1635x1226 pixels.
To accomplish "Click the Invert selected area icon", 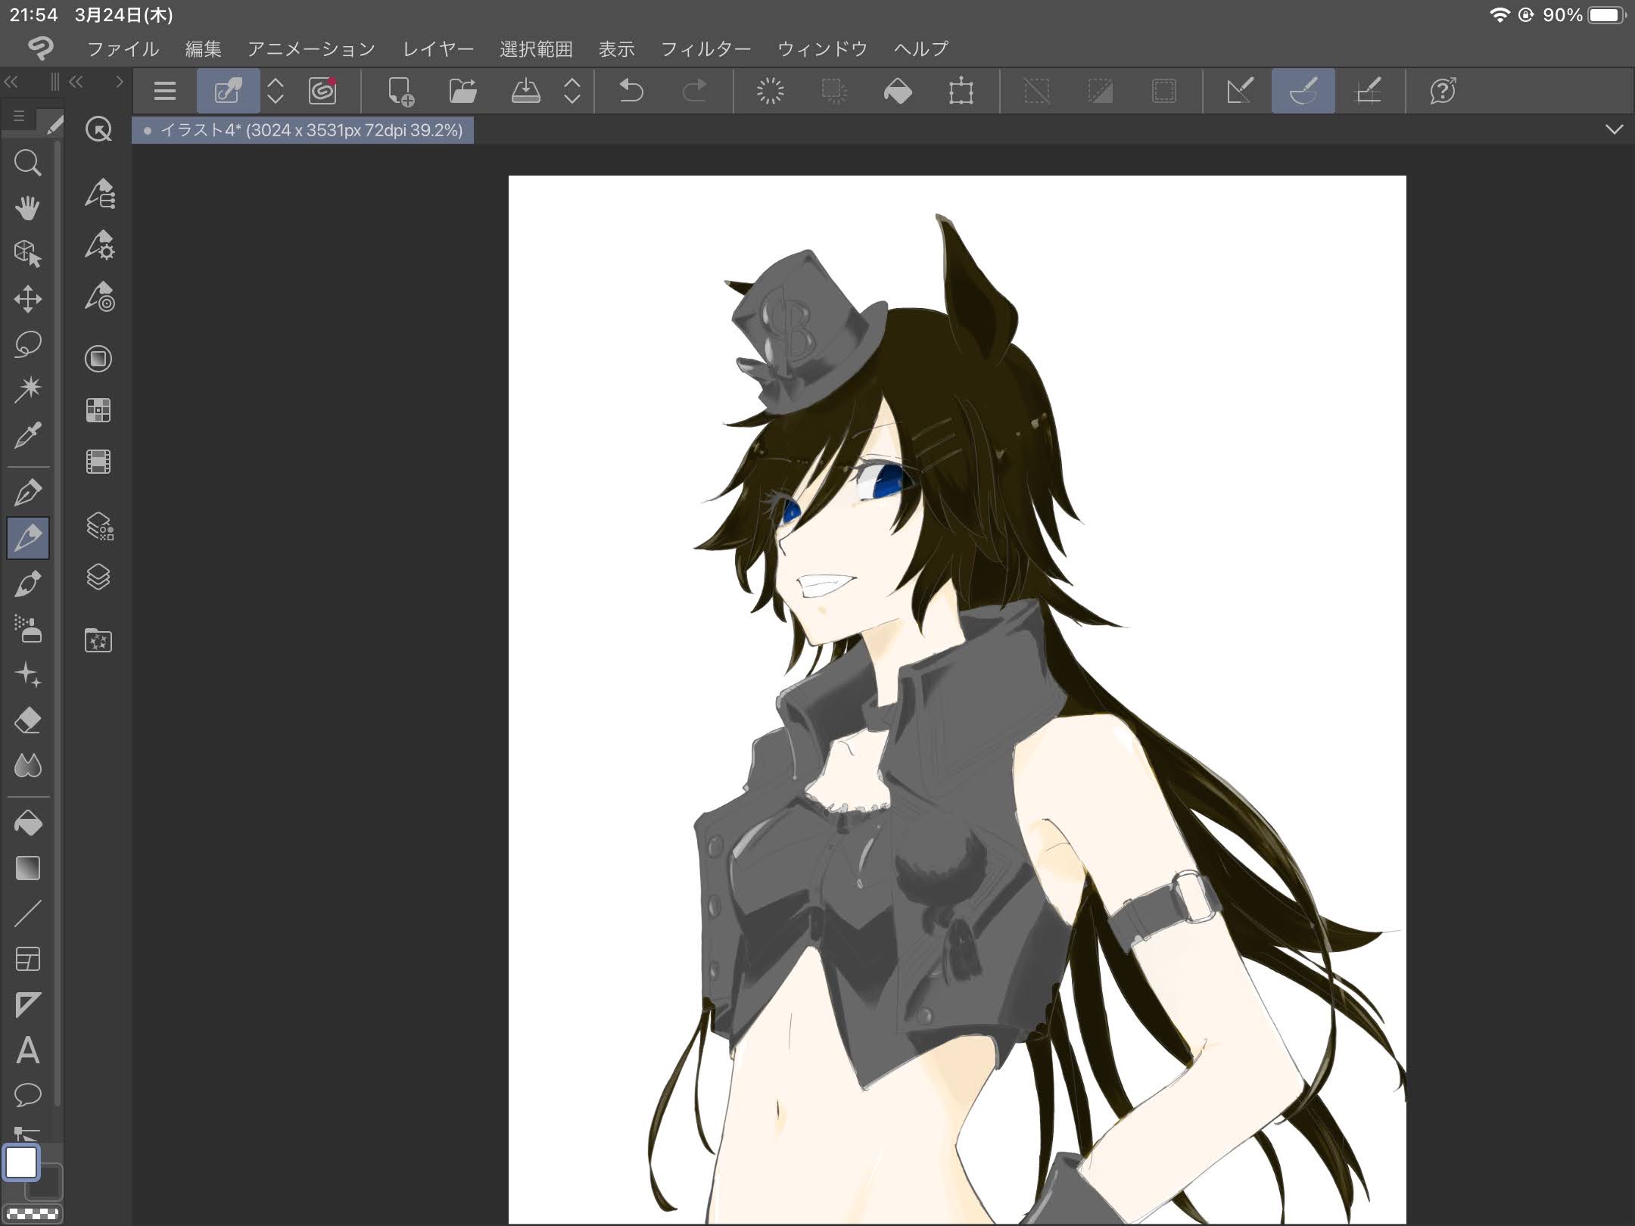I will tap(1100, 92).
